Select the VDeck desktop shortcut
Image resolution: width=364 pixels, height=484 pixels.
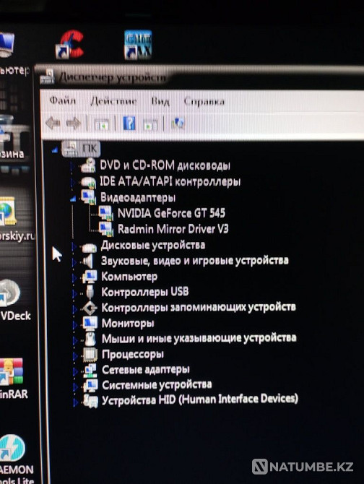point(13,301)
